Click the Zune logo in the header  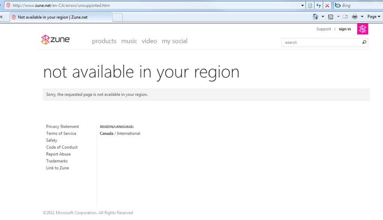pos(55,40)
